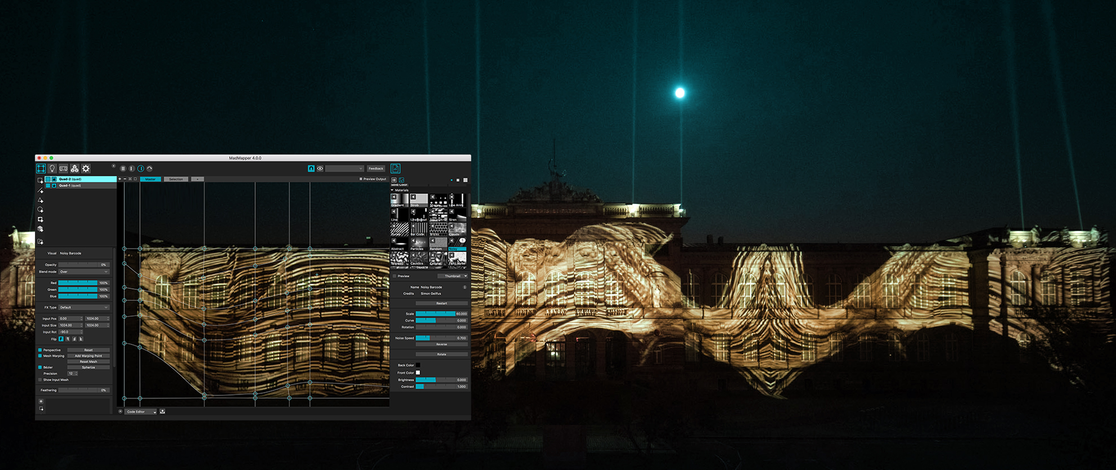Viewport: 1116px width, 470px height.
Task: Select the Quad-1 layer in list
Action: coord(70,185)
